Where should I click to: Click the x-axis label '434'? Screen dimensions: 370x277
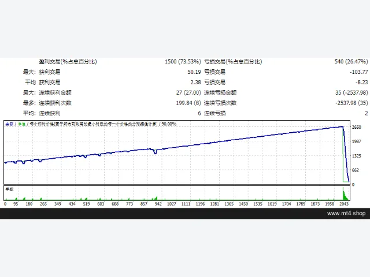click(x=72, y=204)
